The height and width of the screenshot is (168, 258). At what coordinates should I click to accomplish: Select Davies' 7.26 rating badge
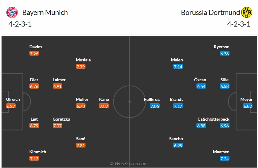[x=34, y=53]
